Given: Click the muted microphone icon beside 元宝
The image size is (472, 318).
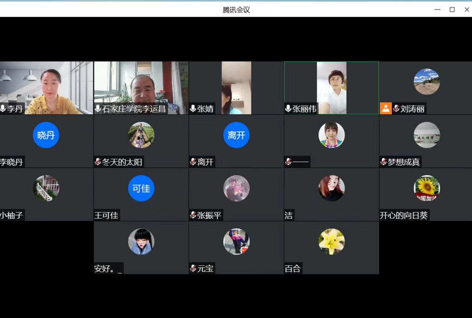Looking at the screenshot, I should coord(193,268).
